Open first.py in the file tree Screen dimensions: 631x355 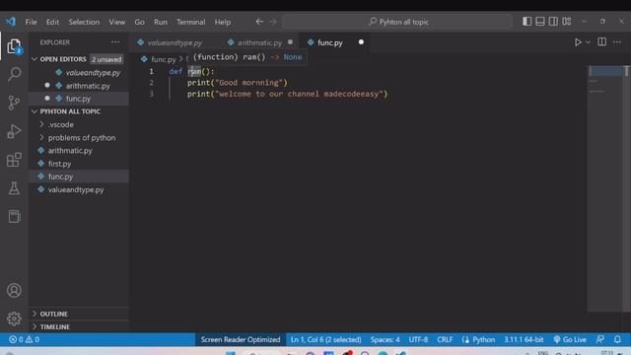coord(79,164)
